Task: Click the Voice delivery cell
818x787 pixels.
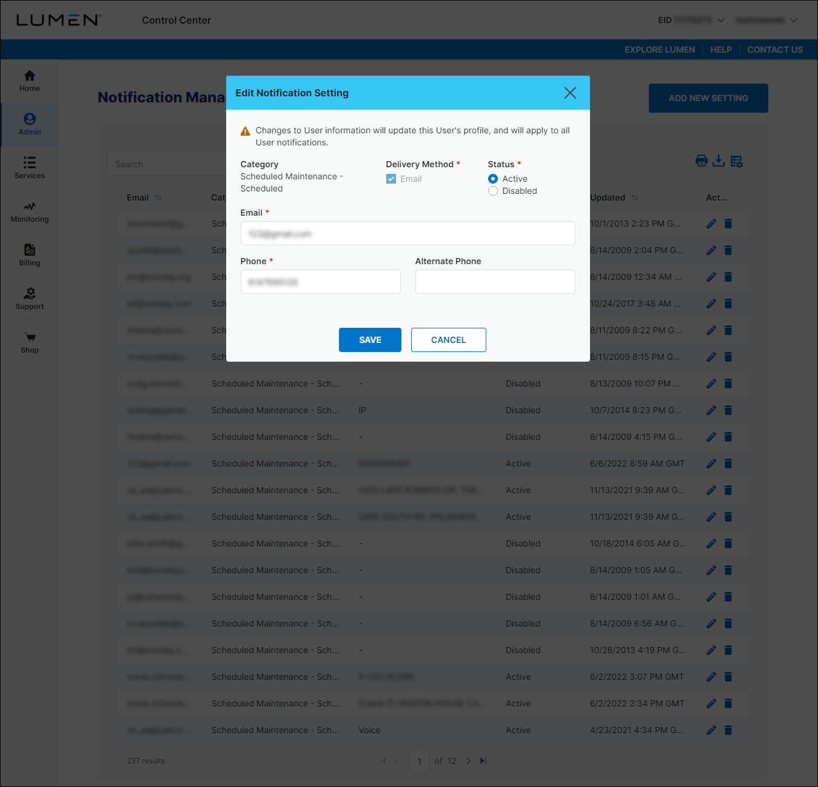Action: [x=369, y=730]
